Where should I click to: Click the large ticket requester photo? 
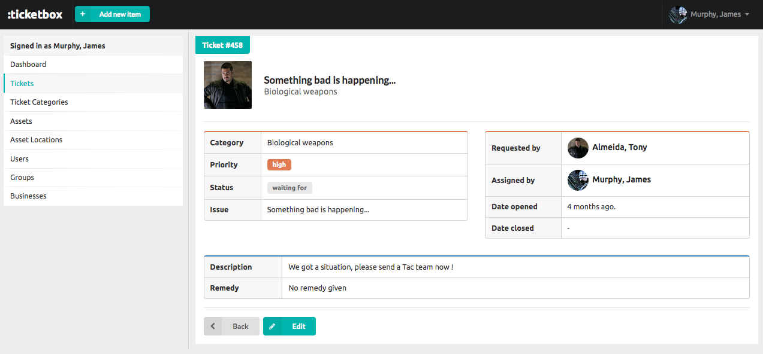click(228, 85)
